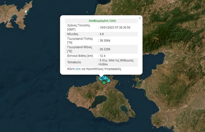Click the leftmost cyan earthquake marker
This screenshot has width=205, height=132.
[100, 78]
